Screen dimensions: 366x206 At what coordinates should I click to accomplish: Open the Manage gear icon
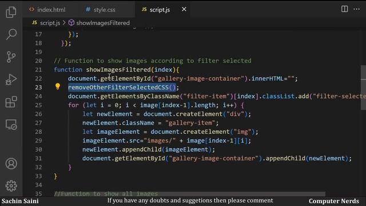[x=11, y=186]
